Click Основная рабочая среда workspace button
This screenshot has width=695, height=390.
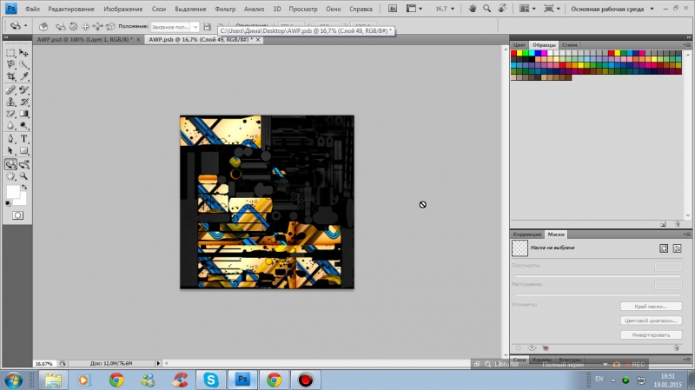(x=606, y=9)
